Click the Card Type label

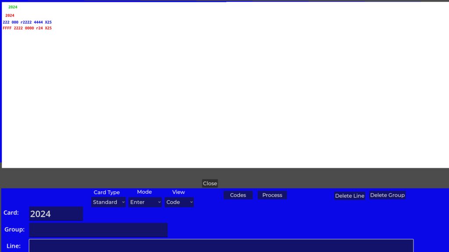pos(107,192)
